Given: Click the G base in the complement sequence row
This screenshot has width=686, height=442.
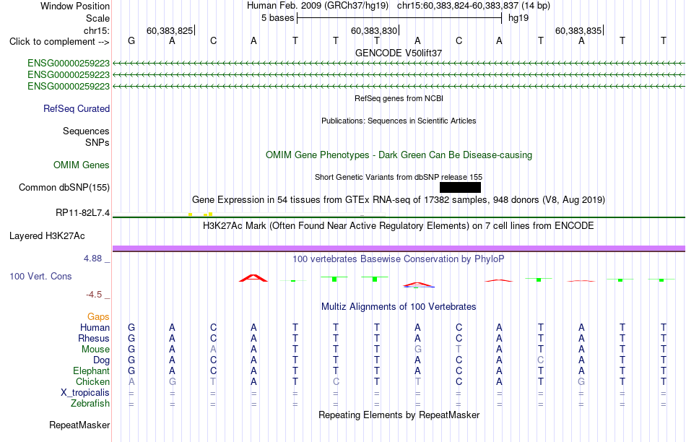Looking at the screenshot, I should [131, 41].
